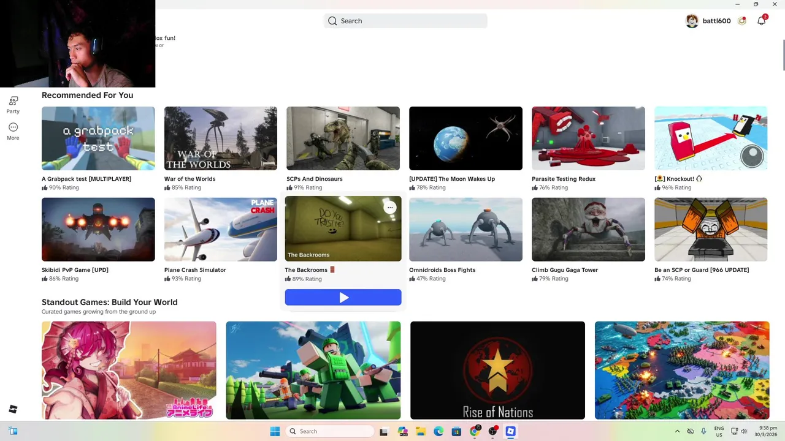Image resolution: width=785 pixels, height=441 pixels.
Task: Play The Backrooms with blue play button
Action: coord(343,297)
